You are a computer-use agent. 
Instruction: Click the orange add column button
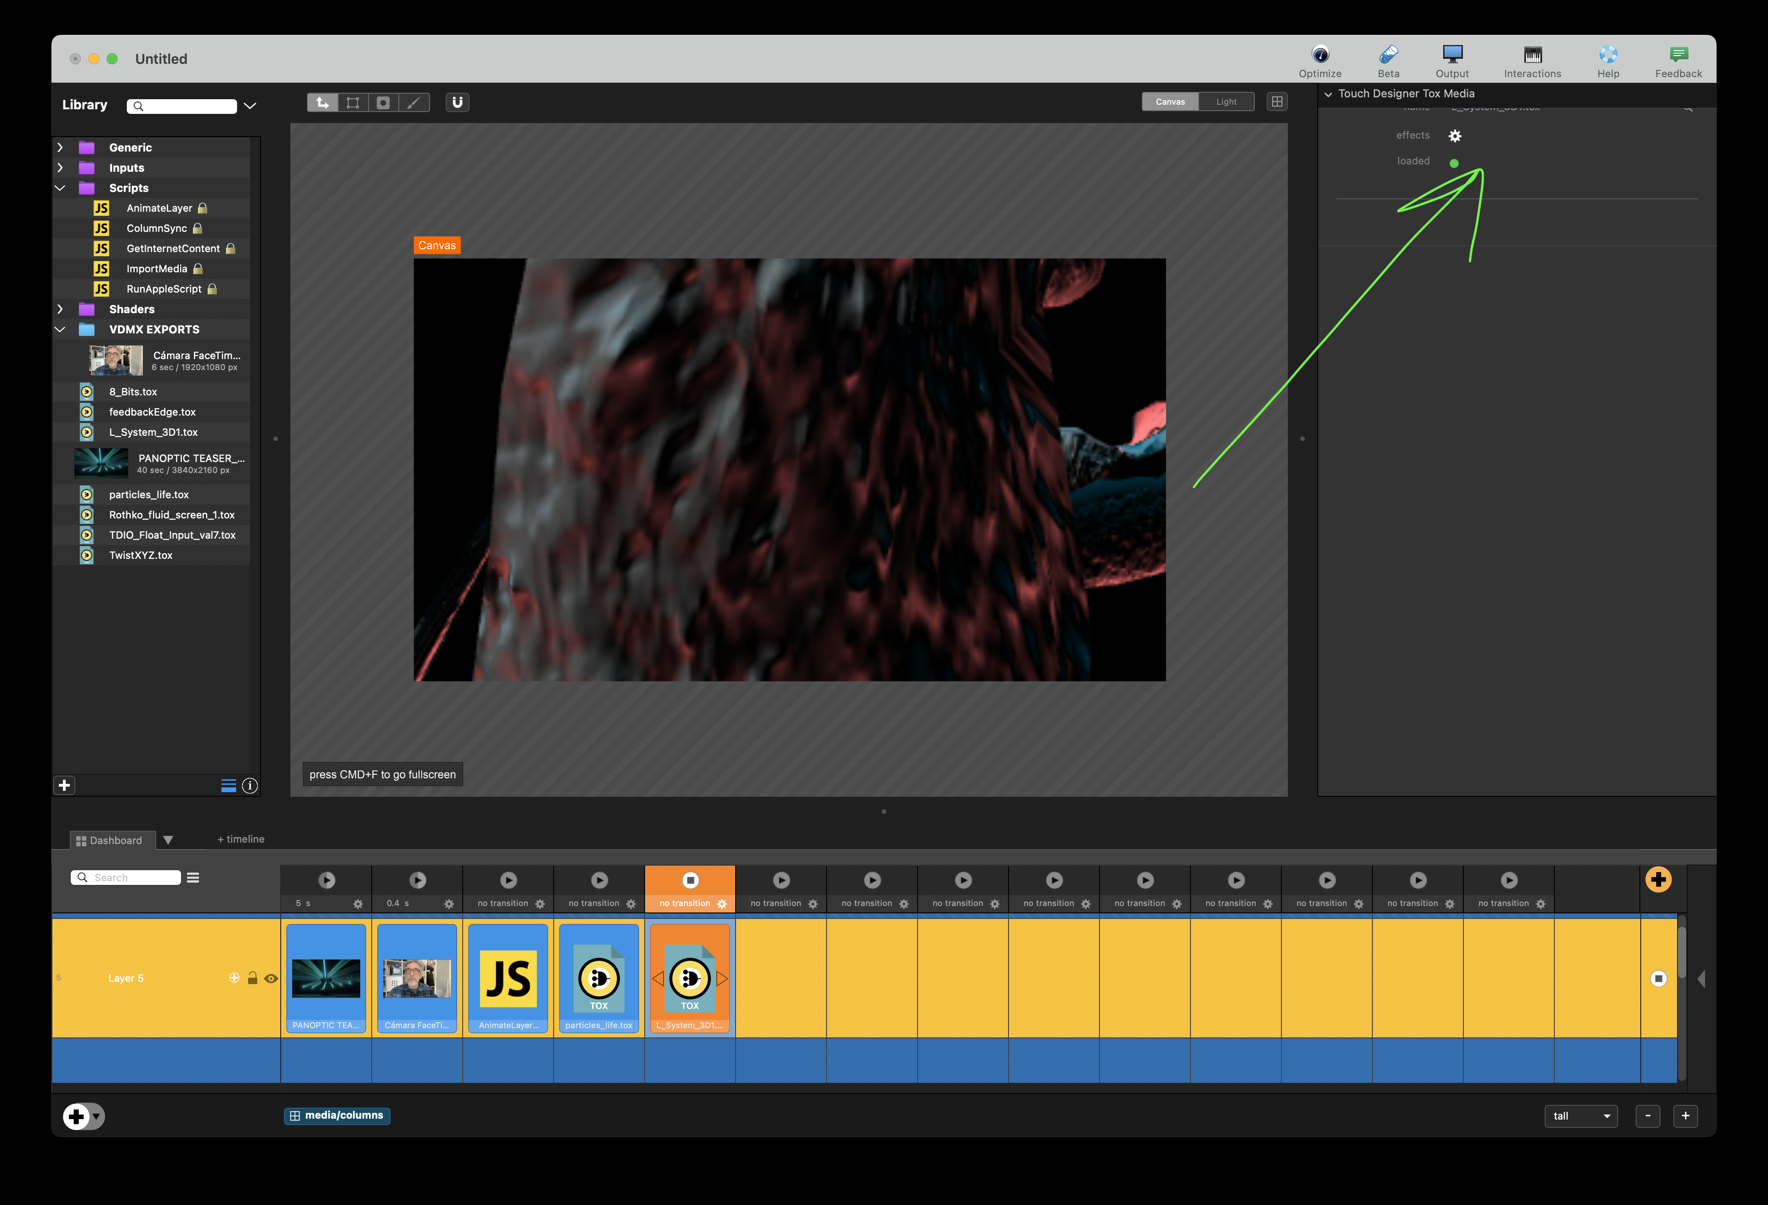[1658, 879]
